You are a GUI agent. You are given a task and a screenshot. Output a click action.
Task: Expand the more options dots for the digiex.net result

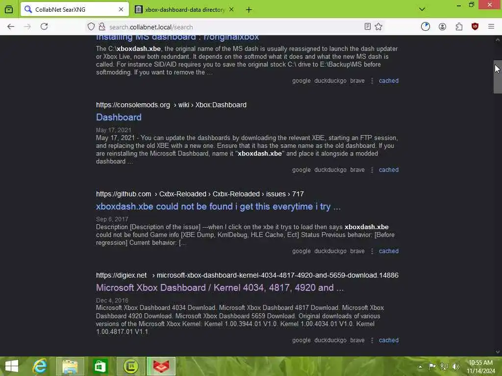point(372,340)
